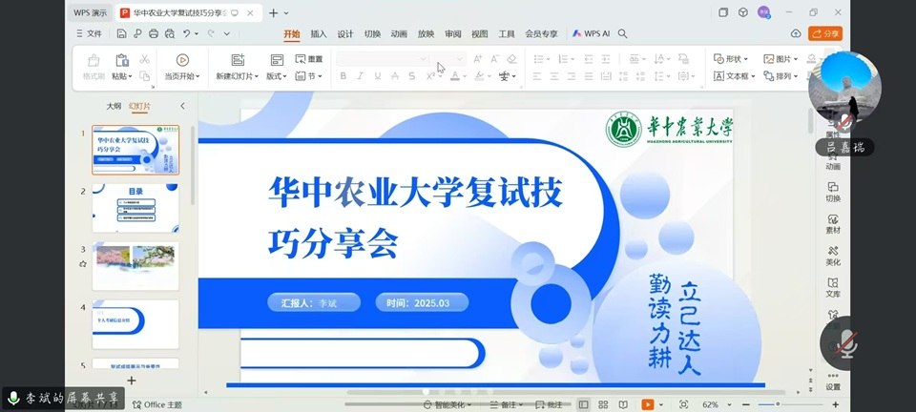Open the 插入 insert ribbon tab
The image size is (916, 412).
pos(318,33)
